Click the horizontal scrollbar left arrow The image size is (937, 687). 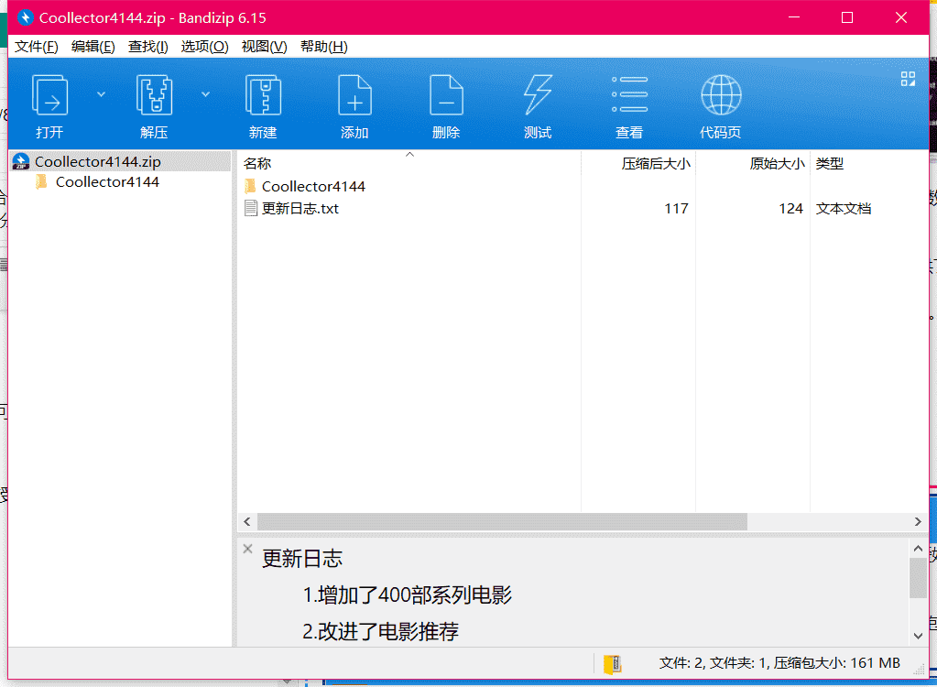[x=247, y=521]
